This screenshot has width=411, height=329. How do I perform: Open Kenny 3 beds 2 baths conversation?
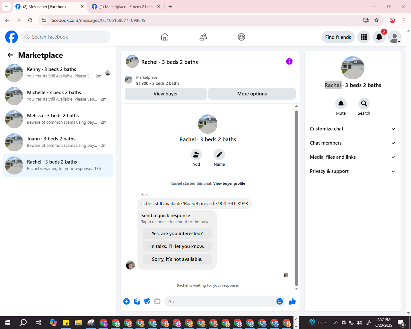coord(58,73)
